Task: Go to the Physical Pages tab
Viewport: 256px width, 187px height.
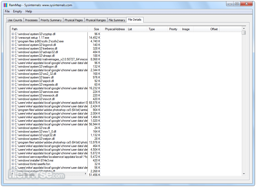Action: tap(74, 20)
